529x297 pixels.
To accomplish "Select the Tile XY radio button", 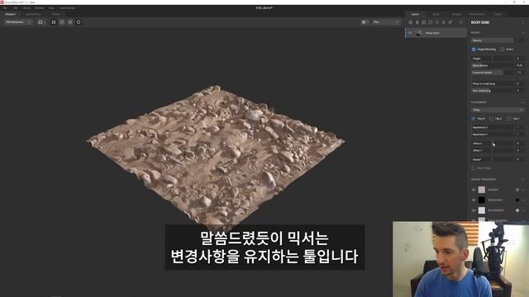I will coord(474,119).
